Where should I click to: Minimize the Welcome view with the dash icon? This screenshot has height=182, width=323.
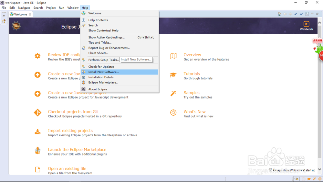point(312,14)
